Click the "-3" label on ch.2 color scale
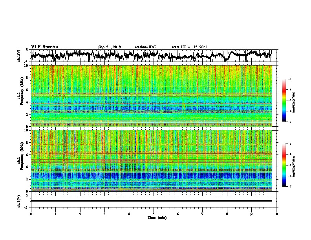The image size is (311, 240). pos(290,144)
